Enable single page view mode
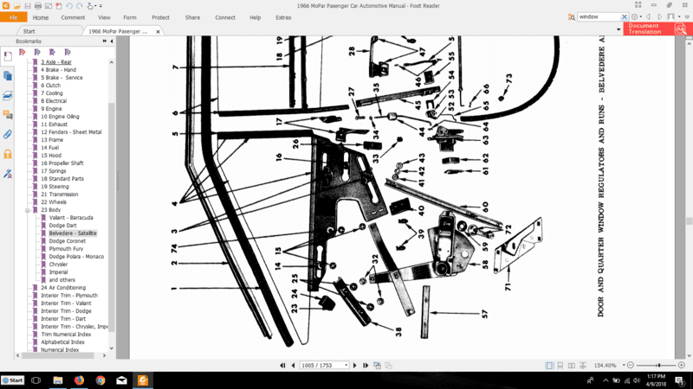Viewport: 693px width, 389px height. click(x=550, y=366)
